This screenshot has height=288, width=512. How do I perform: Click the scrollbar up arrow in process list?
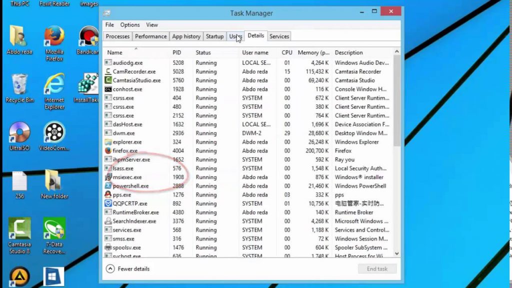point(396,51)
